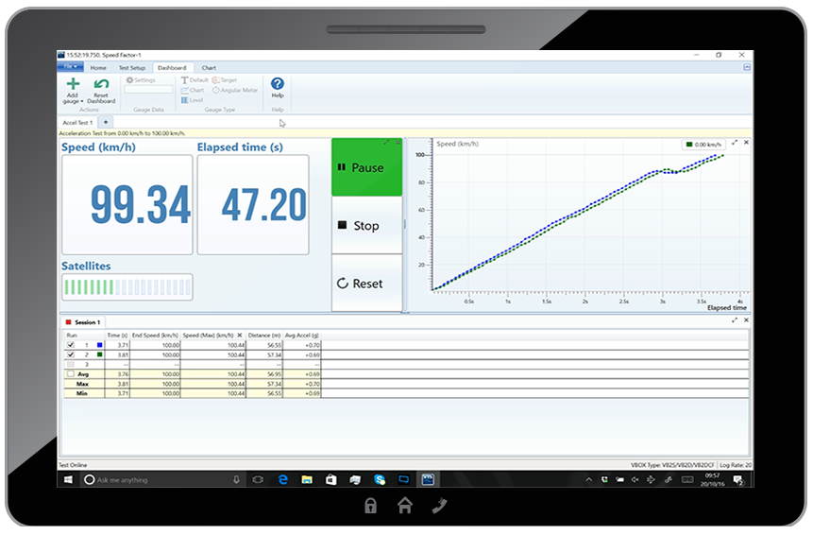The image size is (813, 535).
Task: Uncheck run 1 checkbox
Action: point(70,345)
